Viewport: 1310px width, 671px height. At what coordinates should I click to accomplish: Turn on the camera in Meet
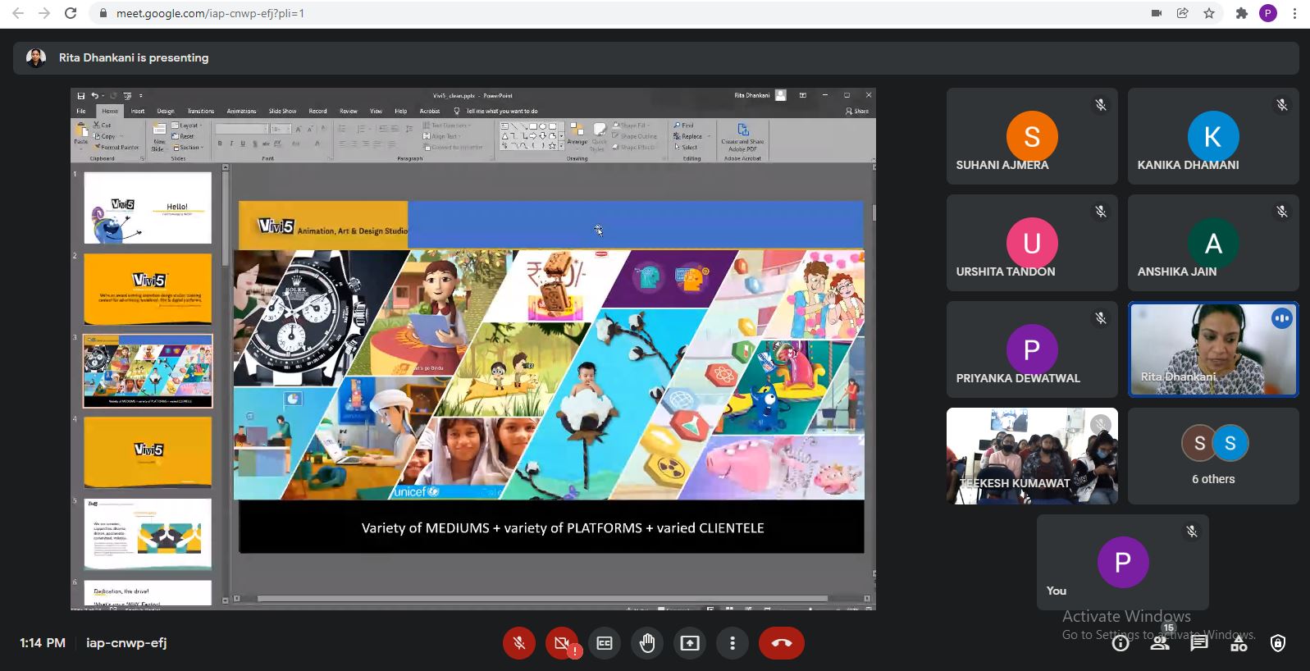click(562, 643)
